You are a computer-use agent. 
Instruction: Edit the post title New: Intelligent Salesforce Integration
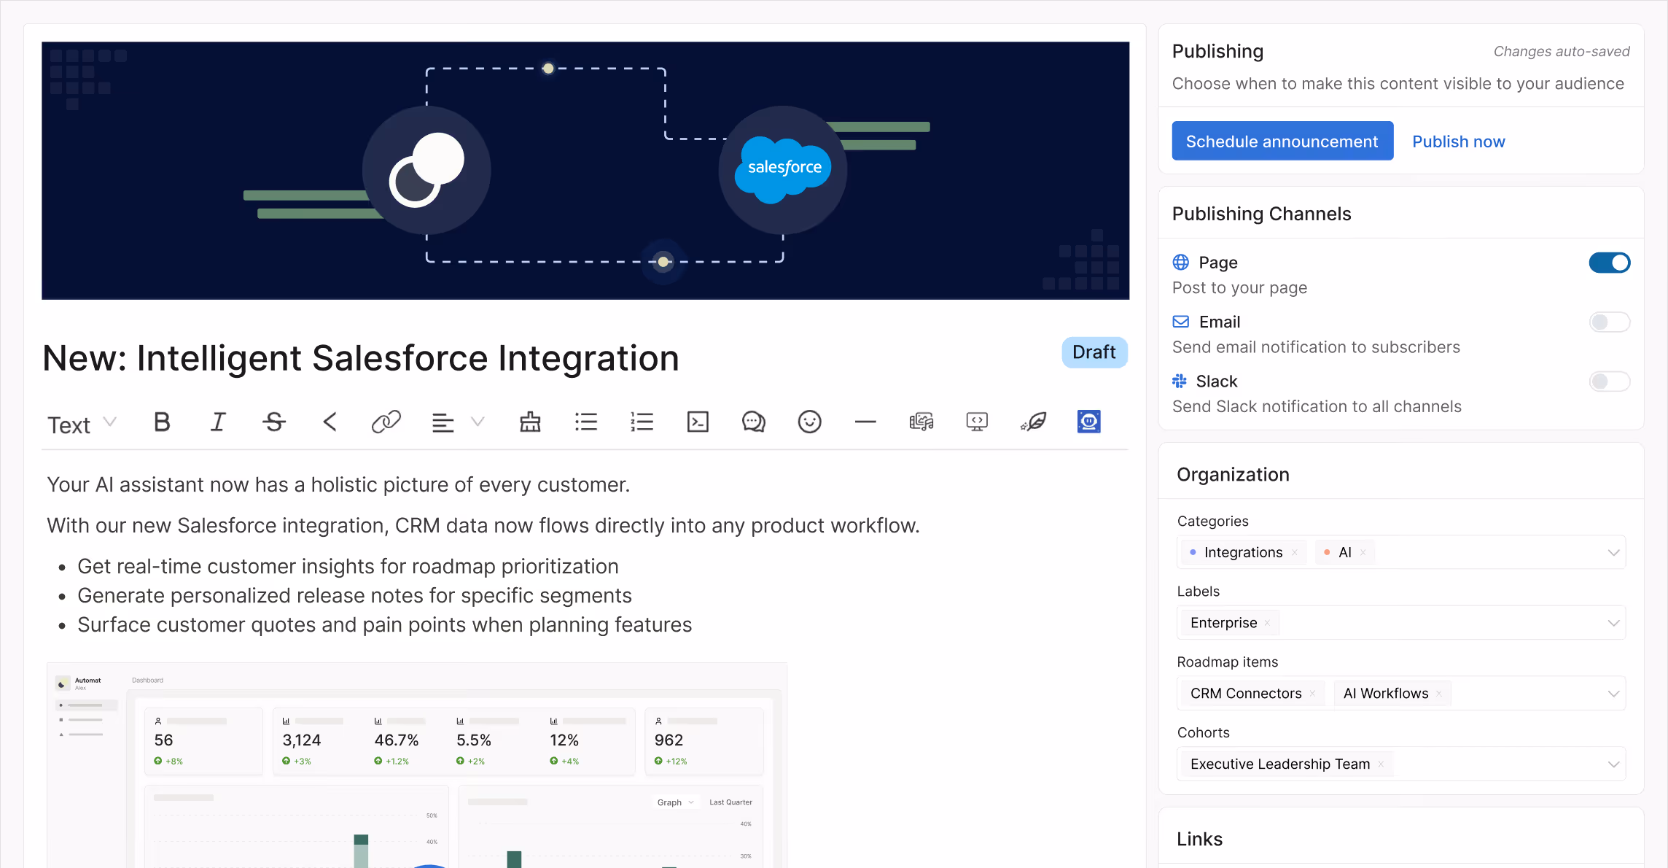pyautogui.click(x=361, y=358)
